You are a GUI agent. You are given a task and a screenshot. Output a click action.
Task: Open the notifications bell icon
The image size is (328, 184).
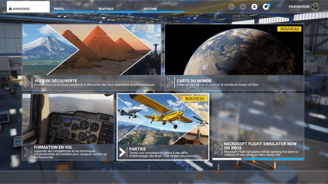pos(266,7)
